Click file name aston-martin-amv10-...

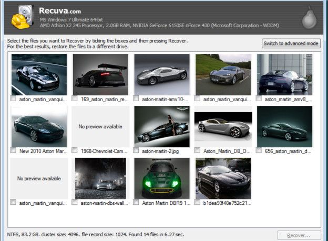coord(165,99)
